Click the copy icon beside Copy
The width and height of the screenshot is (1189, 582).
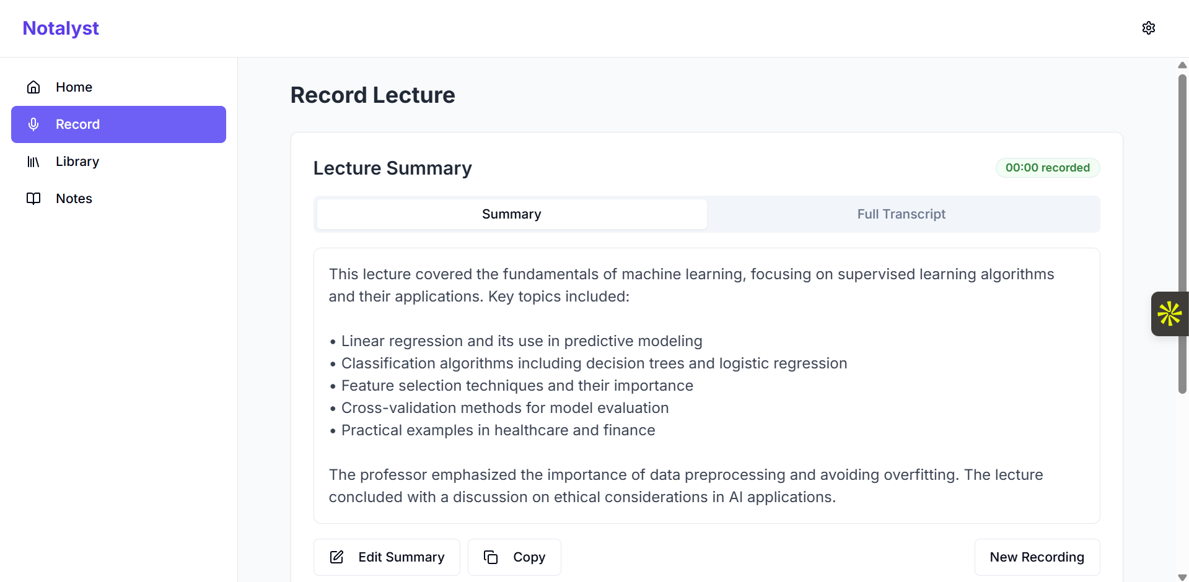pos(491,557)
